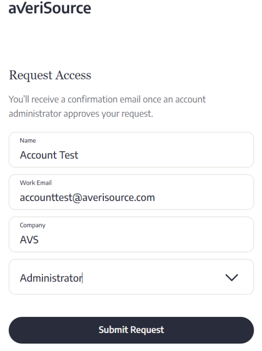This screenshot has height=351, width=262.
Task: Click the word administrator in description
Action: point(35,114)
